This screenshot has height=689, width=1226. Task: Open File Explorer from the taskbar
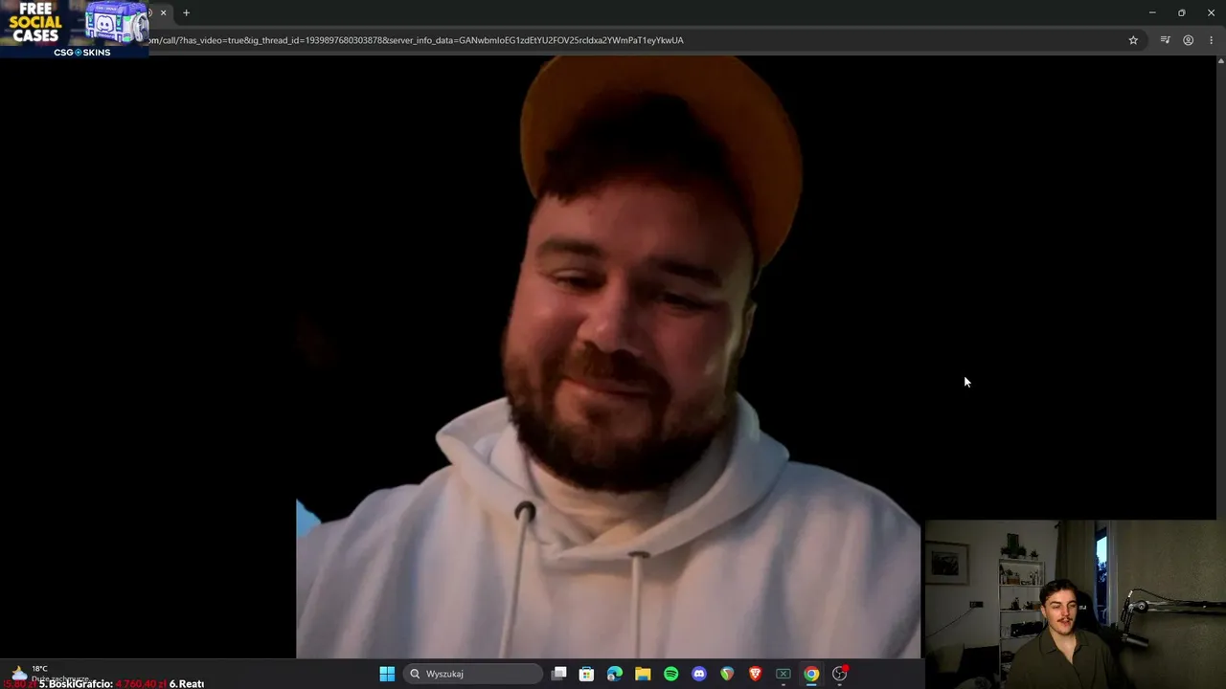click(x=643, y=674)
